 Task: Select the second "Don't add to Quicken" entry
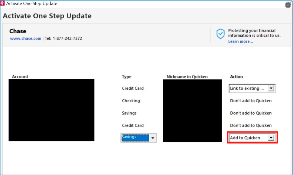(x=251, y=113)
